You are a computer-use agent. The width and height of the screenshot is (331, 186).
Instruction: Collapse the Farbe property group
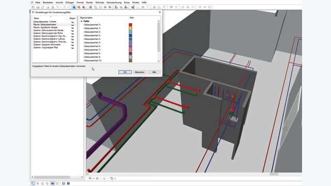pos(82,21)
